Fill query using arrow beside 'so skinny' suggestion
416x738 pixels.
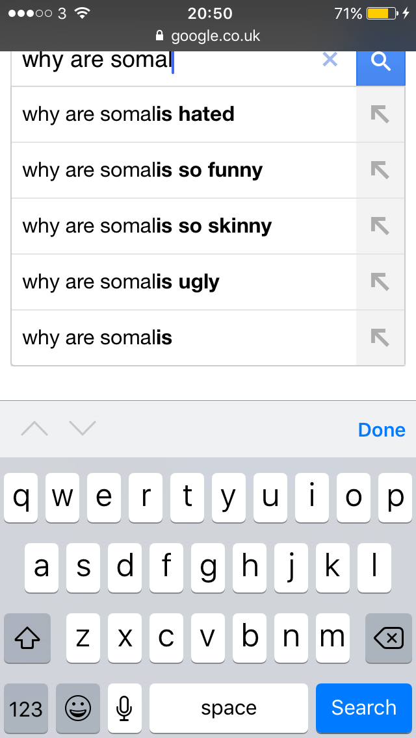click(380, 226)
